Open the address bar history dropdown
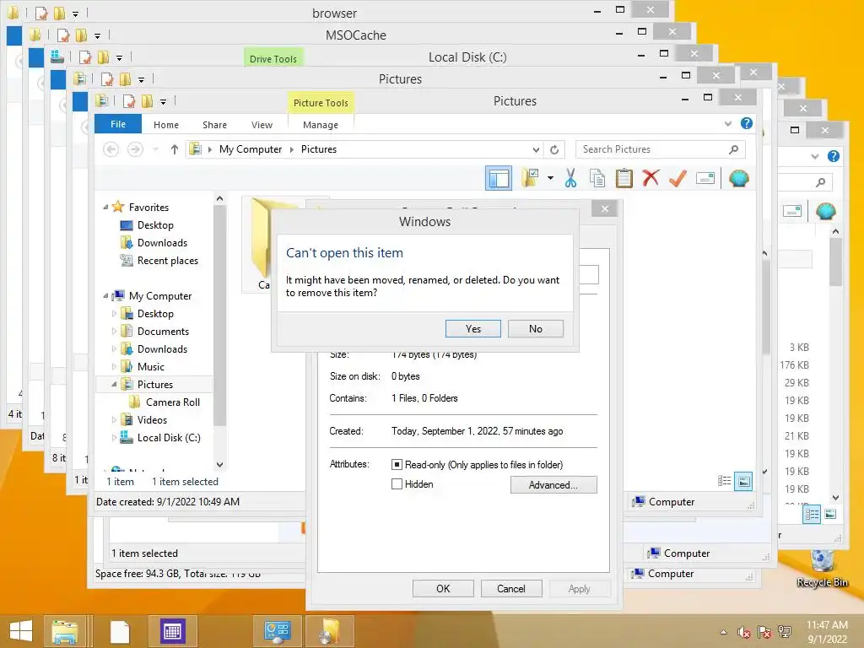 tap(536, 149)
